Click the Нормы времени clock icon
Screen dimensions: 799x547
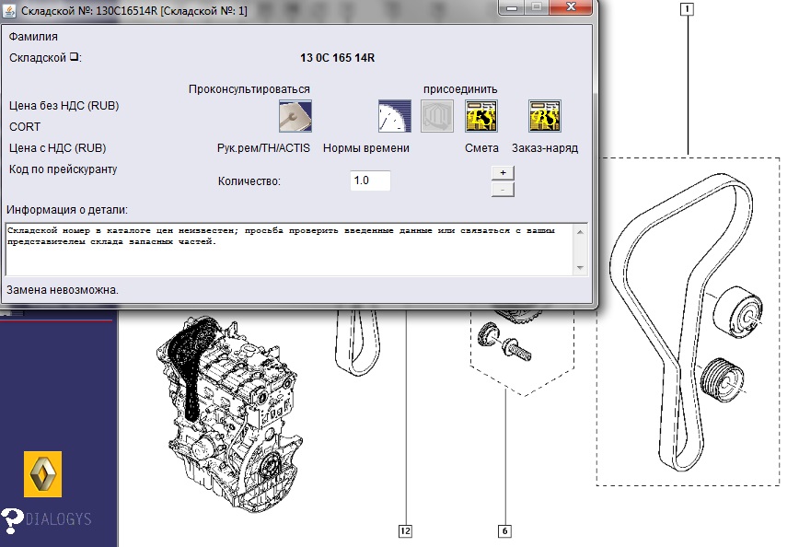(395, 116)
